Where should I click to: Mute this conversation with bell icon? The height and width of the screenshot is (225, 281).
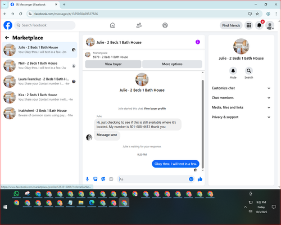233,71
